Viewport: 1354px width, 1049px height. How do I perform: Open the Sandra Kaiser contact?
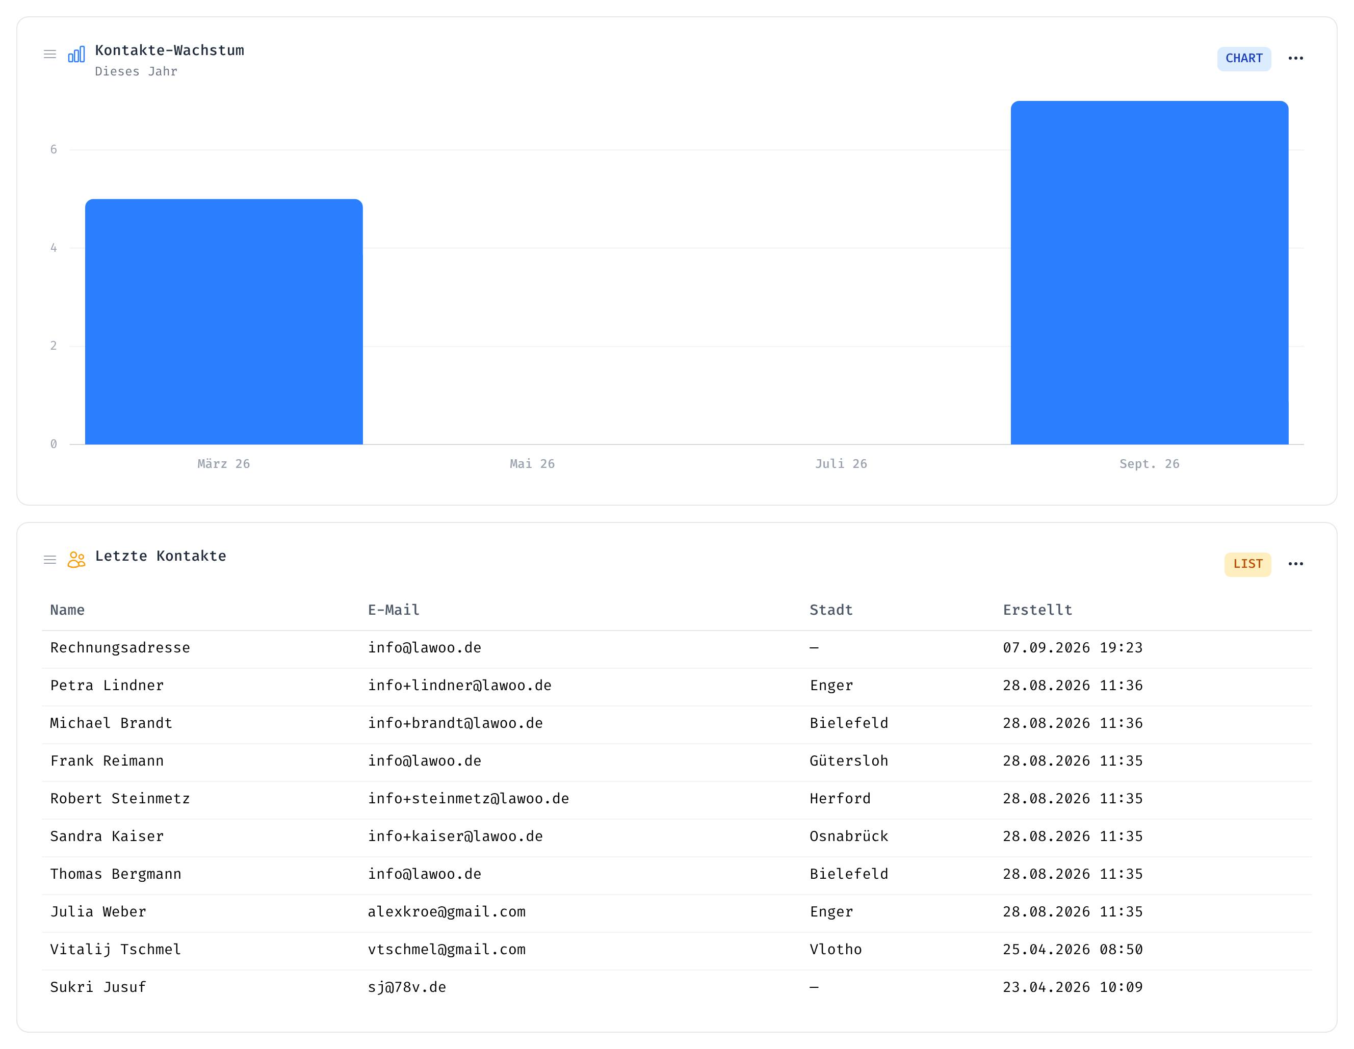pyautogui.click(x=107, y=836)
